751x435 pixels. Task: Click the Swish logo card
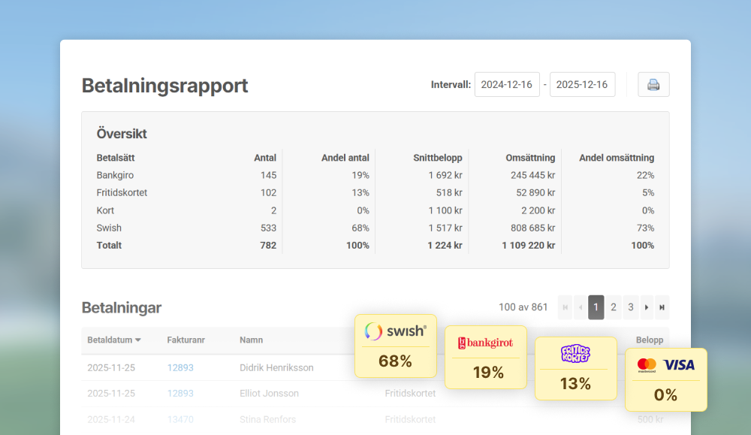click(x=395, y=346)
